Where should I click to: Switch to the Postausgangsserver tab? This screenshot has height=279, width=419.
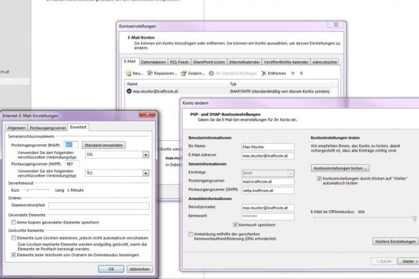[48, 128]
